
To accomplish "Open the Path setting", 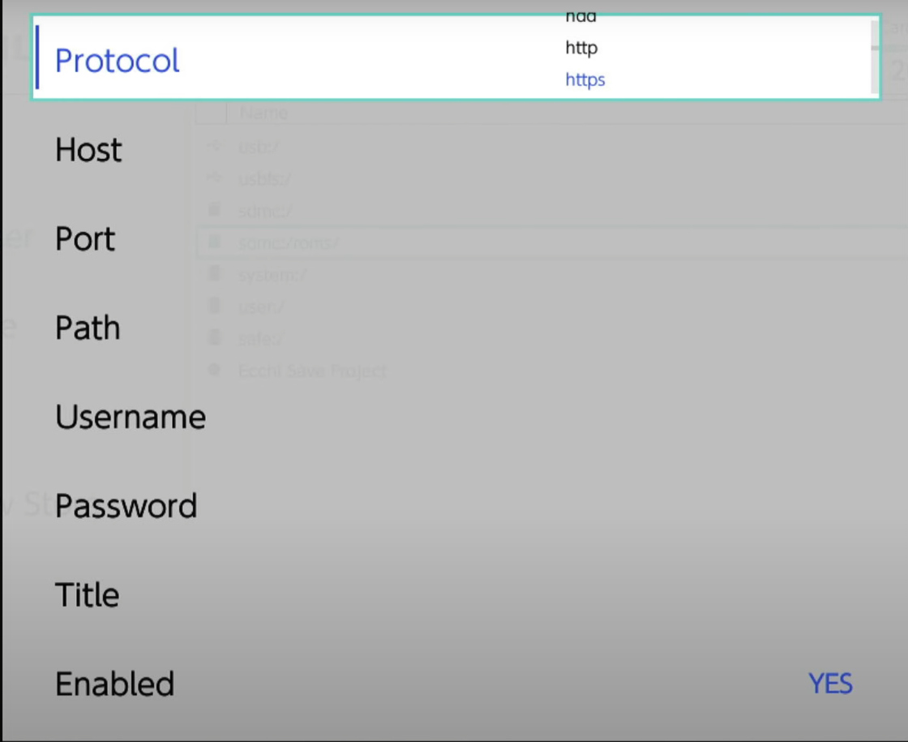I will click(x=455, y=328).
